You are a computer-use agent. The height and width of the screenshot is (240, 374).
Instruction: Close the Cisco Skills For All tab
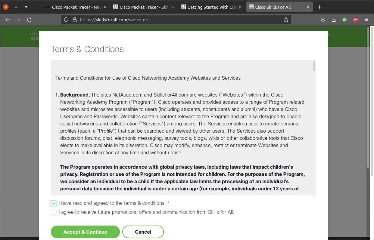pos(308,7)
